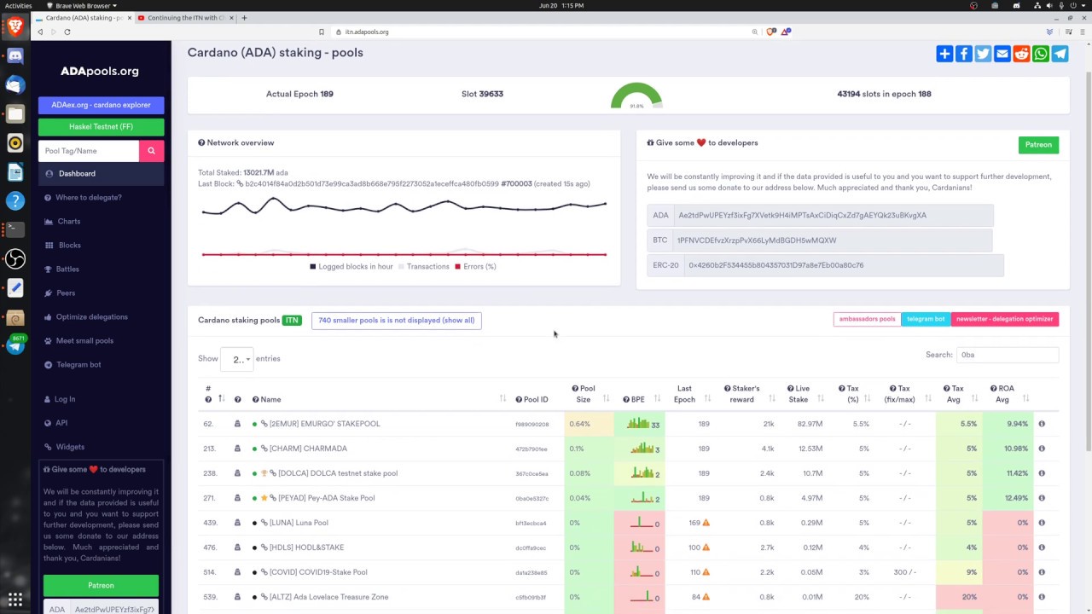Click green Patreon button in developers panel
The image size is (1092, 614).
click(1038, 145)
